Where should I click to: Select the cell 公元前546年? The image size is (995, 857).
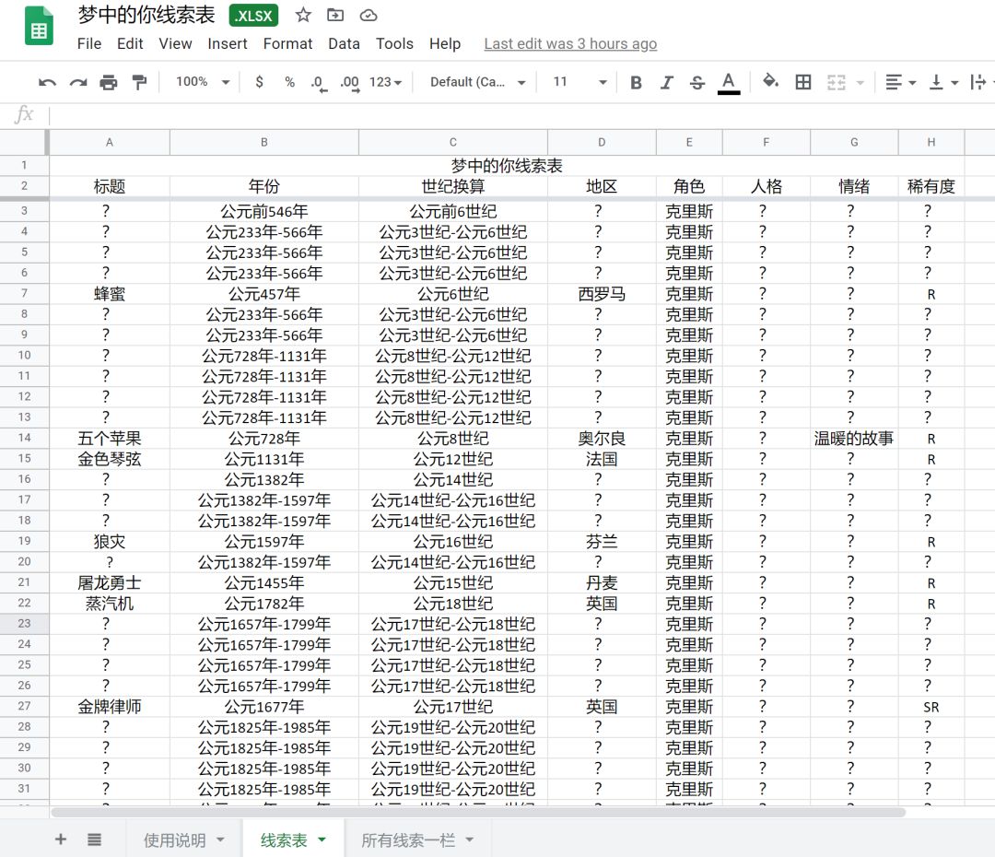pyautogui.click(x=264, y=211)
